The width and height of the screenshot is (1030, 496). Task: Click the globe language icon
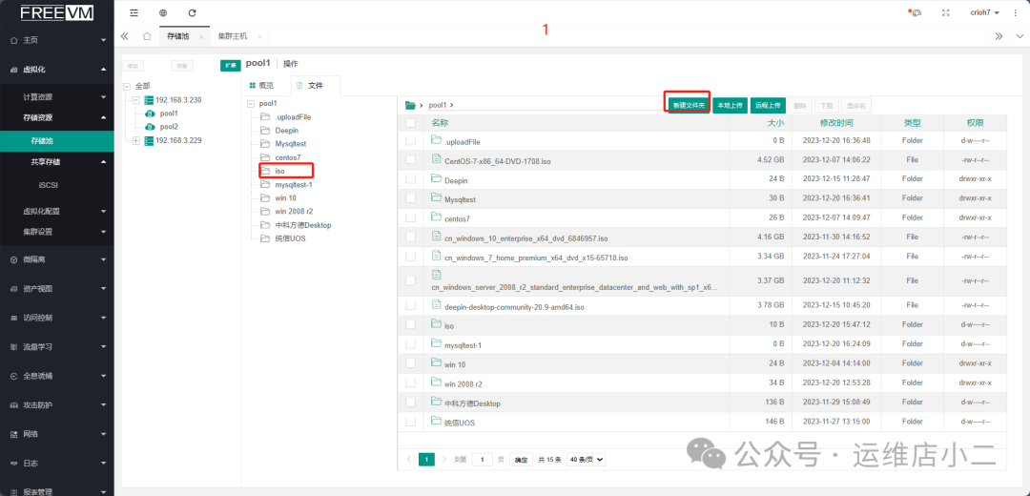[163, 12]
